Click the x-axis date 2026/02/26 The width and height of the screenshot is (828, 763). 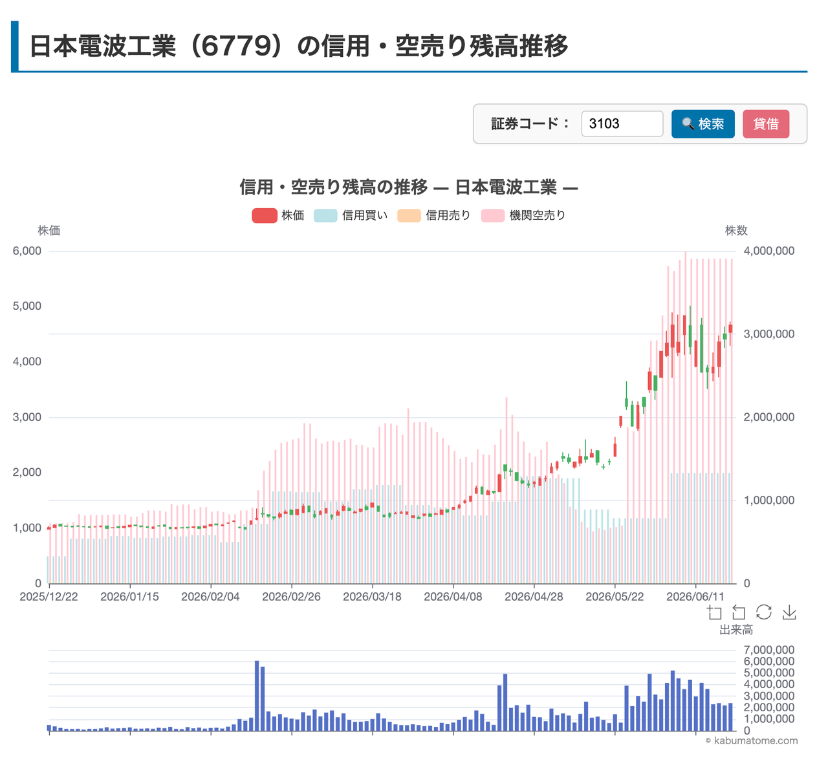point(292,596)
